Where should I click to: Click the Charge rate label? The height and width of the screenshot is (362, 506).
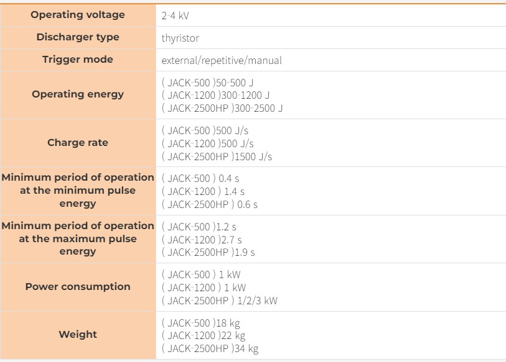pyautogui.click(x=78, y=142)
